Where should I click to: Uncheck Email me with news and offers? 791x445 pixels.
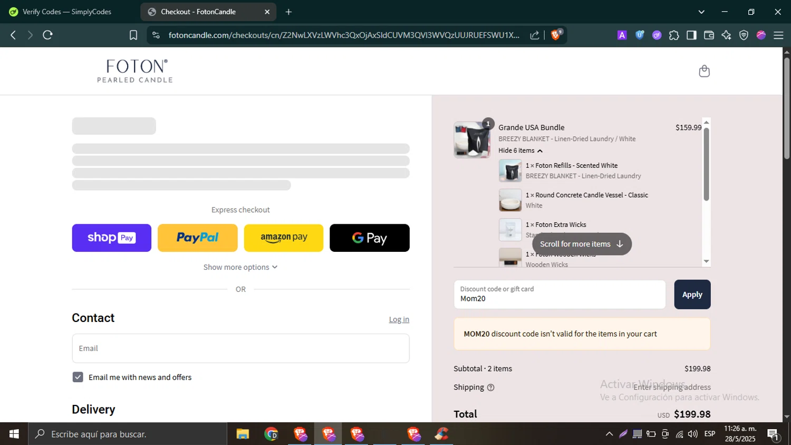[78, 377]
